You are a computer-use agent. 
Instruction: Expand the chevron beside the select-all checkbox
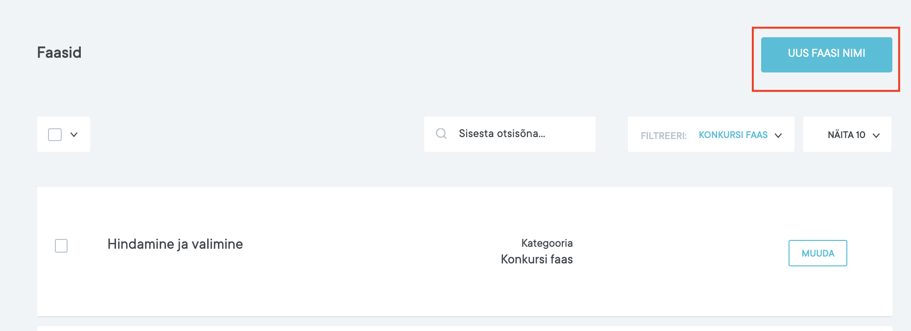pos(74,135)
